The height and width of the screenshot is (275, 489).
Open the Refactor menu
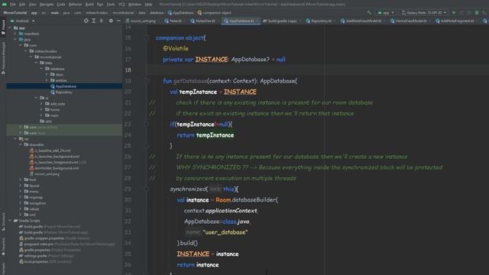pos(75,5)
